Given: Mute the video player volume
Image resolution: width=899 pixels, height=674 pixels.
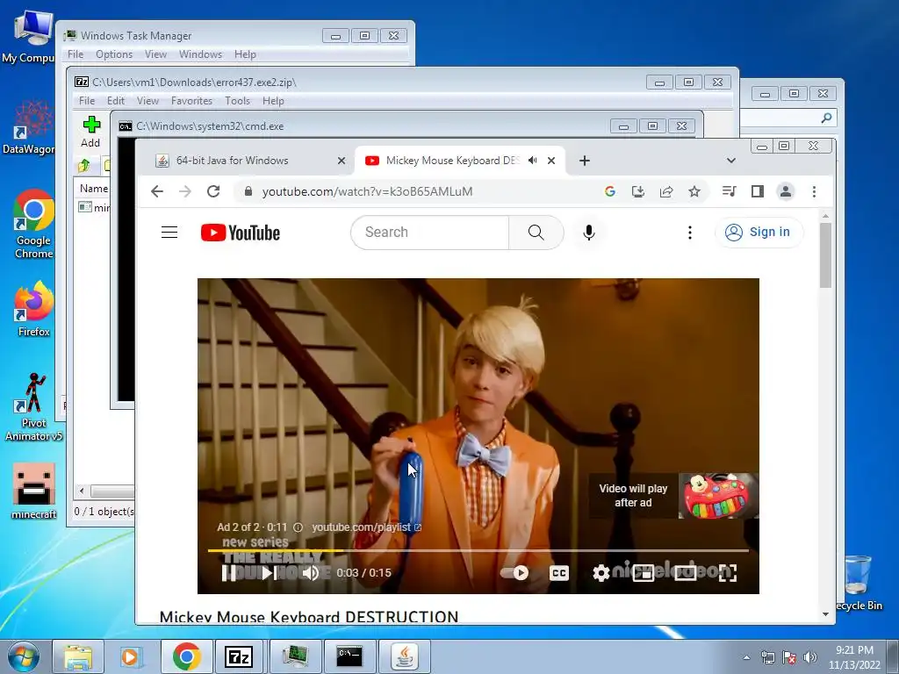Looking at the screenshot, I should tap(310, 572).
